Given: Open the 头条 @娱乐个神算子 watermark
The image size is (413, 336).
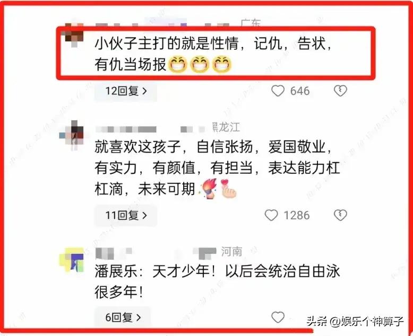Looking at the screenshot, I should coord(355,321).
